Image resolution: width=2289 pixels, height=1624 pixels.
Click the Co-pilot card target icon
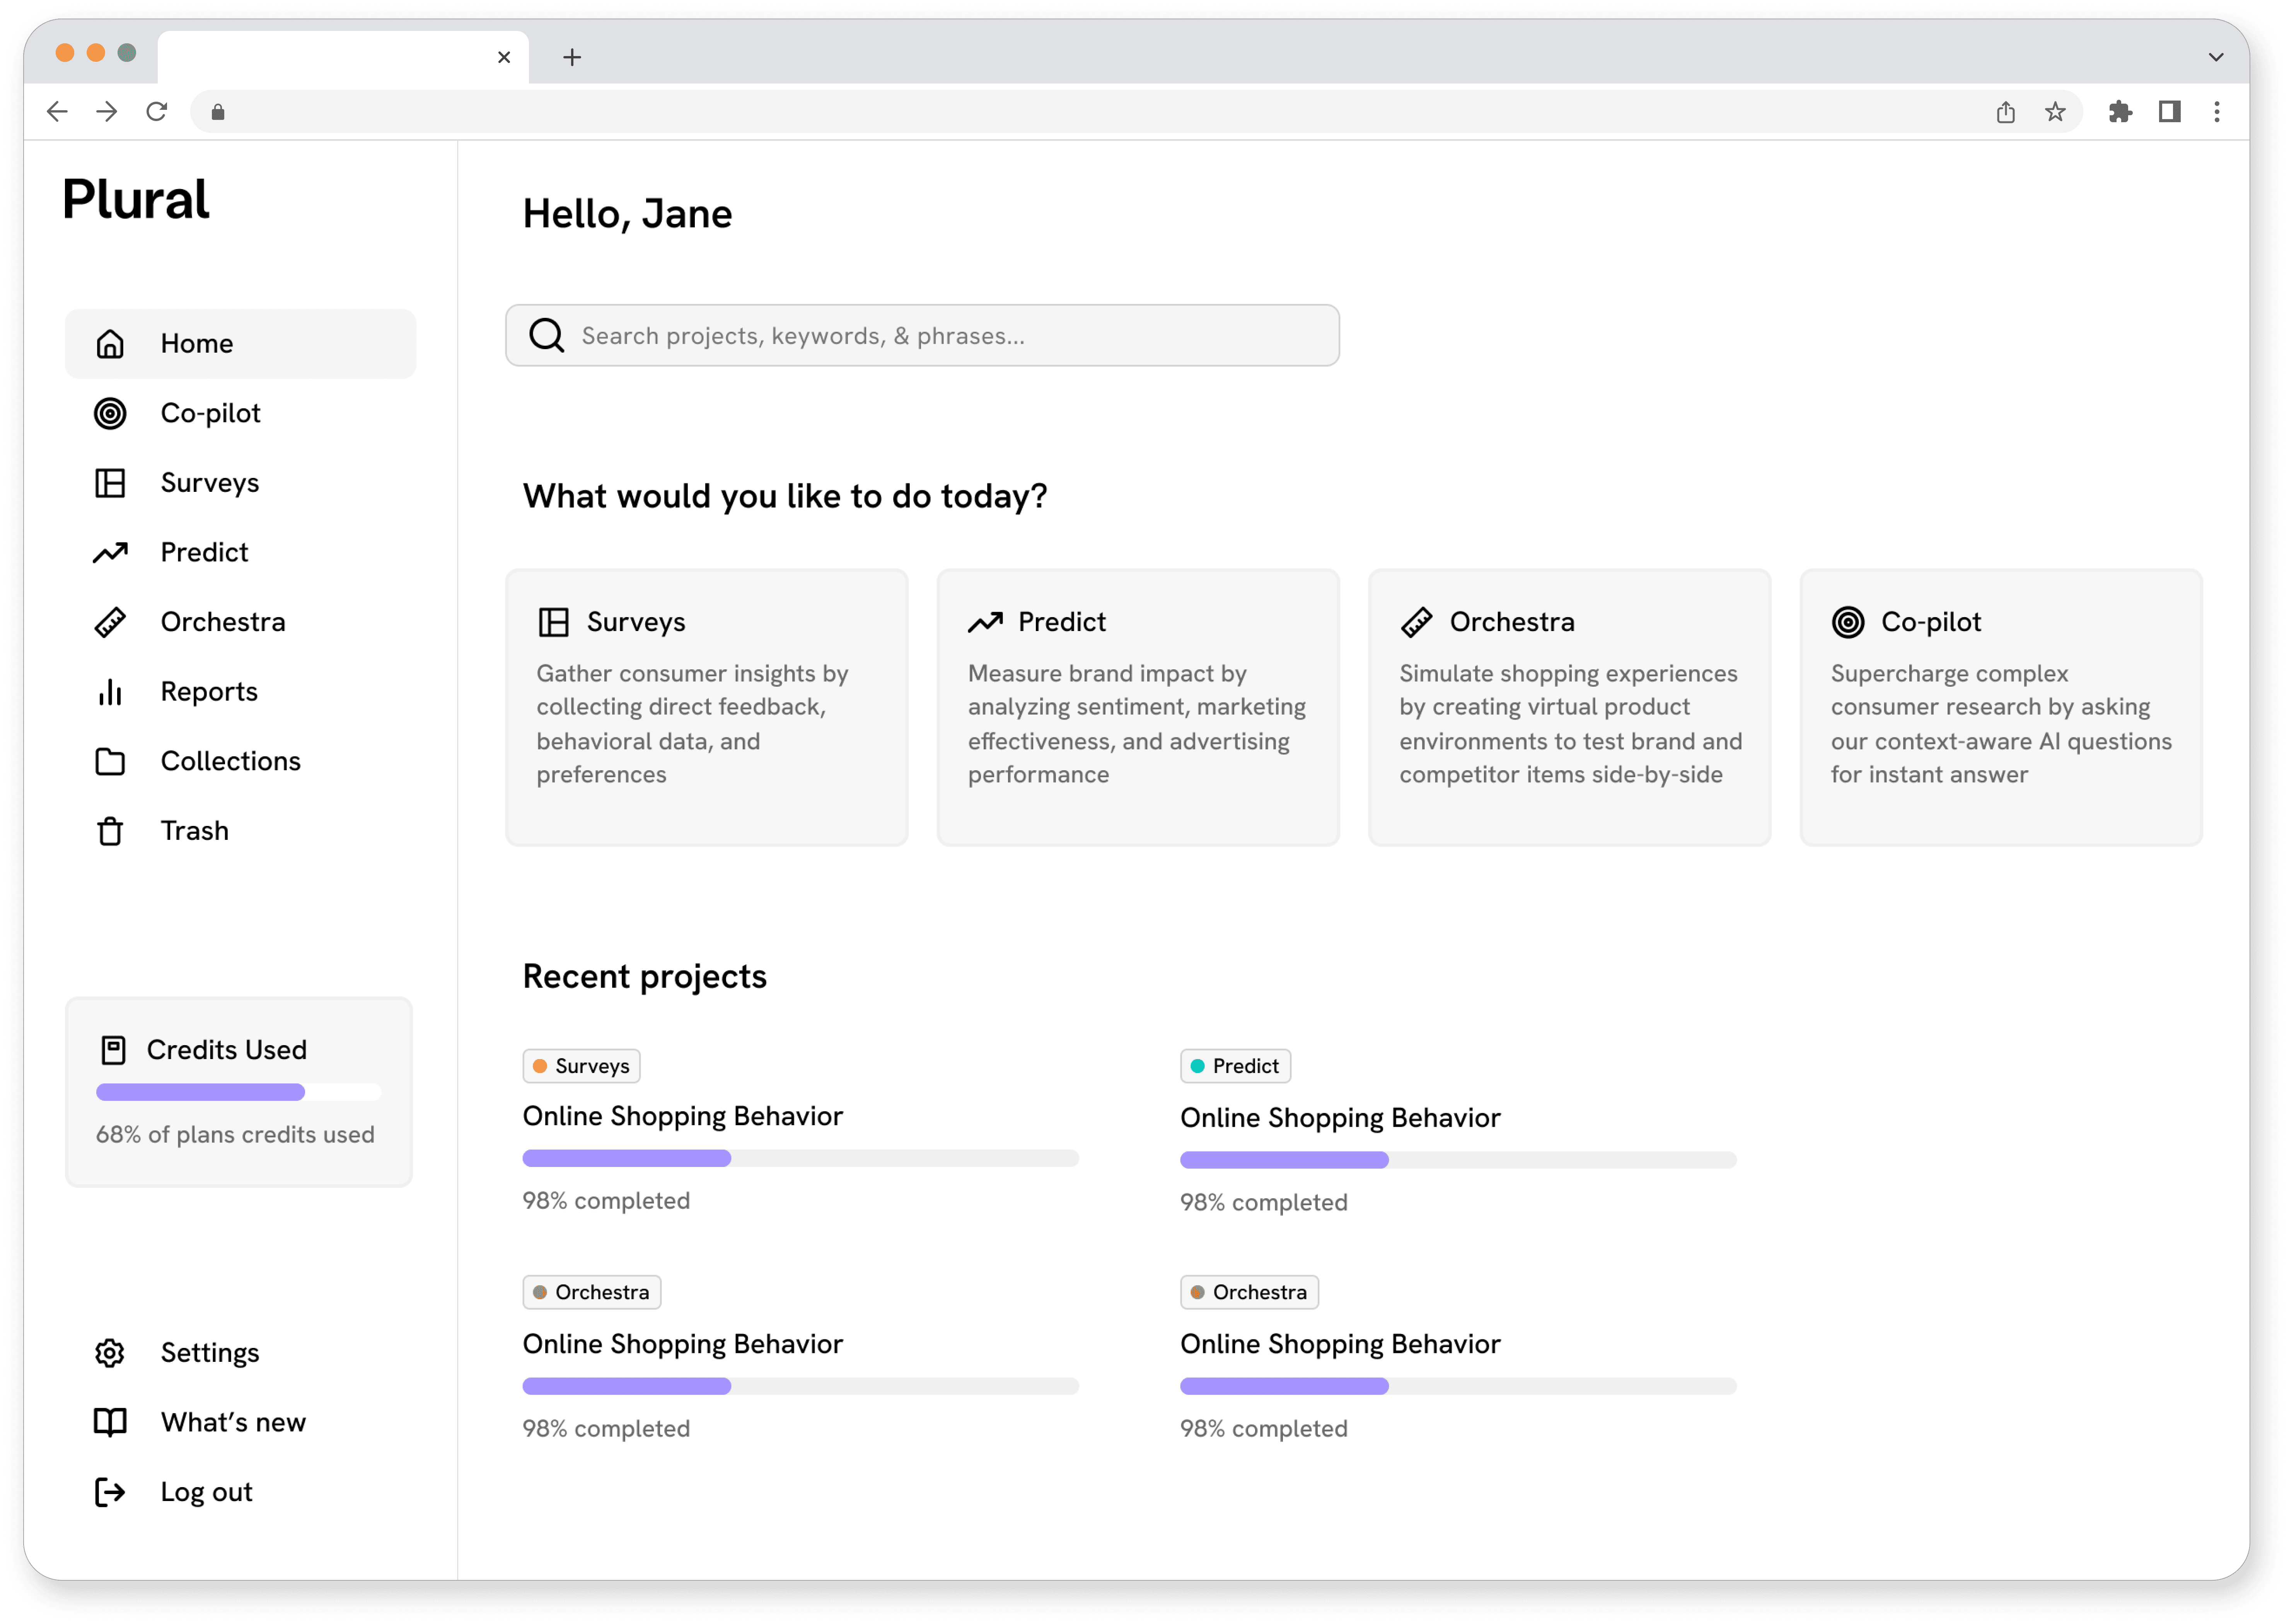1848,622
